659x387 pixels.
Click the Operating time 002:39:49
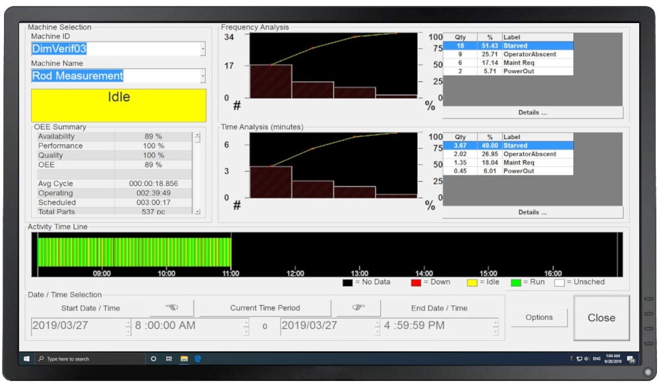click(154, 193)
